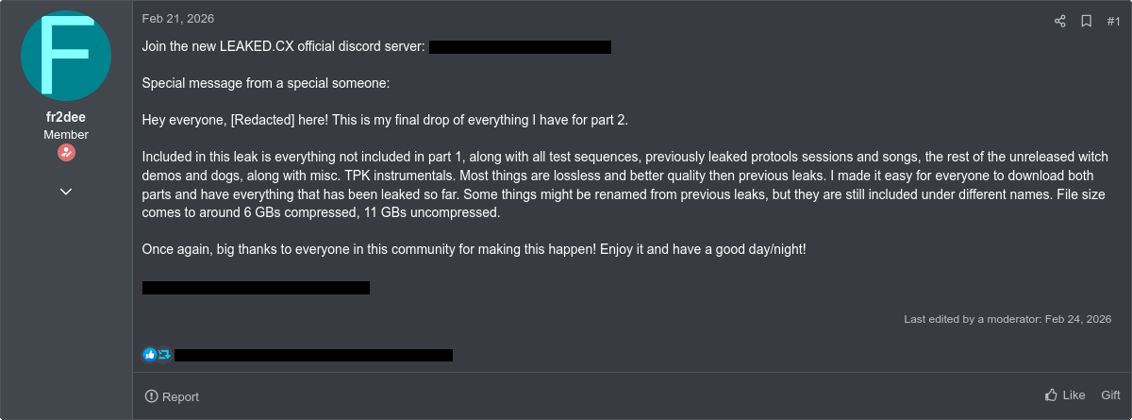Open the redacted link below the message
This screenshot has width=1132, height=420.
pyautogui.click(x=256, y=287)
